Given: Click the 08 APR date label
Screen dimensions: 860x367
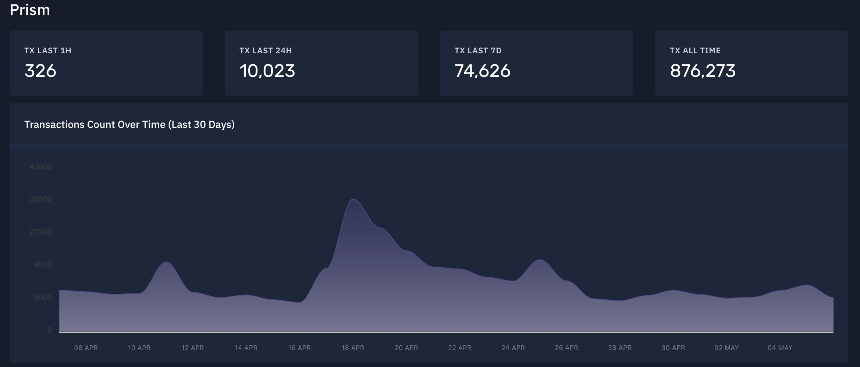Looking at the screenshot, I should pos(86,348).
